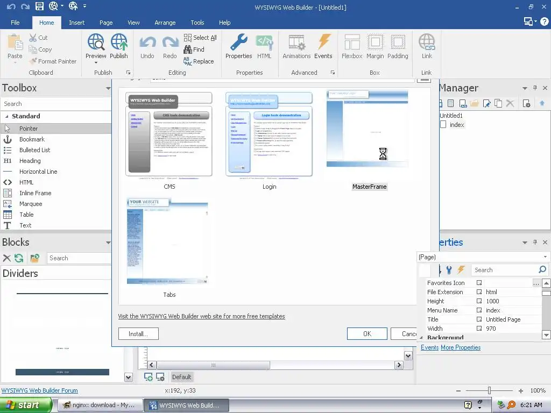Open the Blocks panel dropdown arrow

[x=108, y=243]
